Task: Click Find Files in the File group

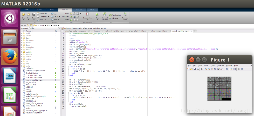Action: click(42, 13)
